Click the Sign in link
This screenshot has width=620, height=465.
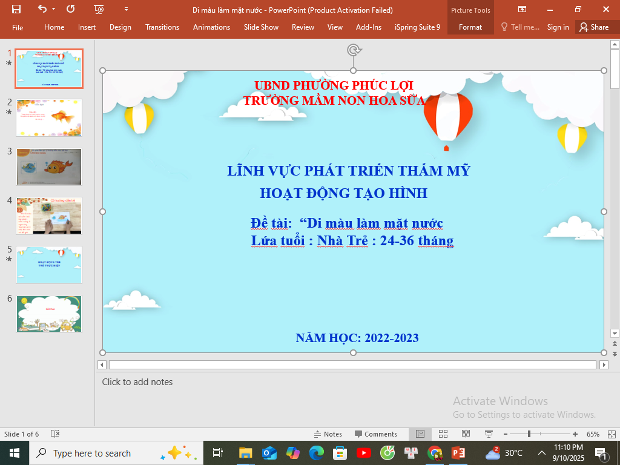pos(558,27)
